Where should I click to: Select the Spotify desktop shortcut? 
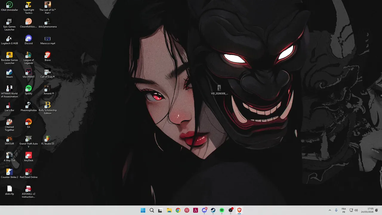[29, 90]
